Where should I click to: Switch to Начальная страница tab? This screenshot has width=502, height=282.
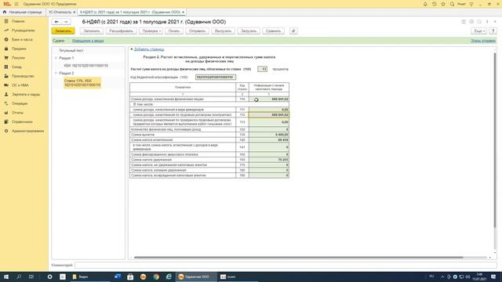[x=23, y=13]
